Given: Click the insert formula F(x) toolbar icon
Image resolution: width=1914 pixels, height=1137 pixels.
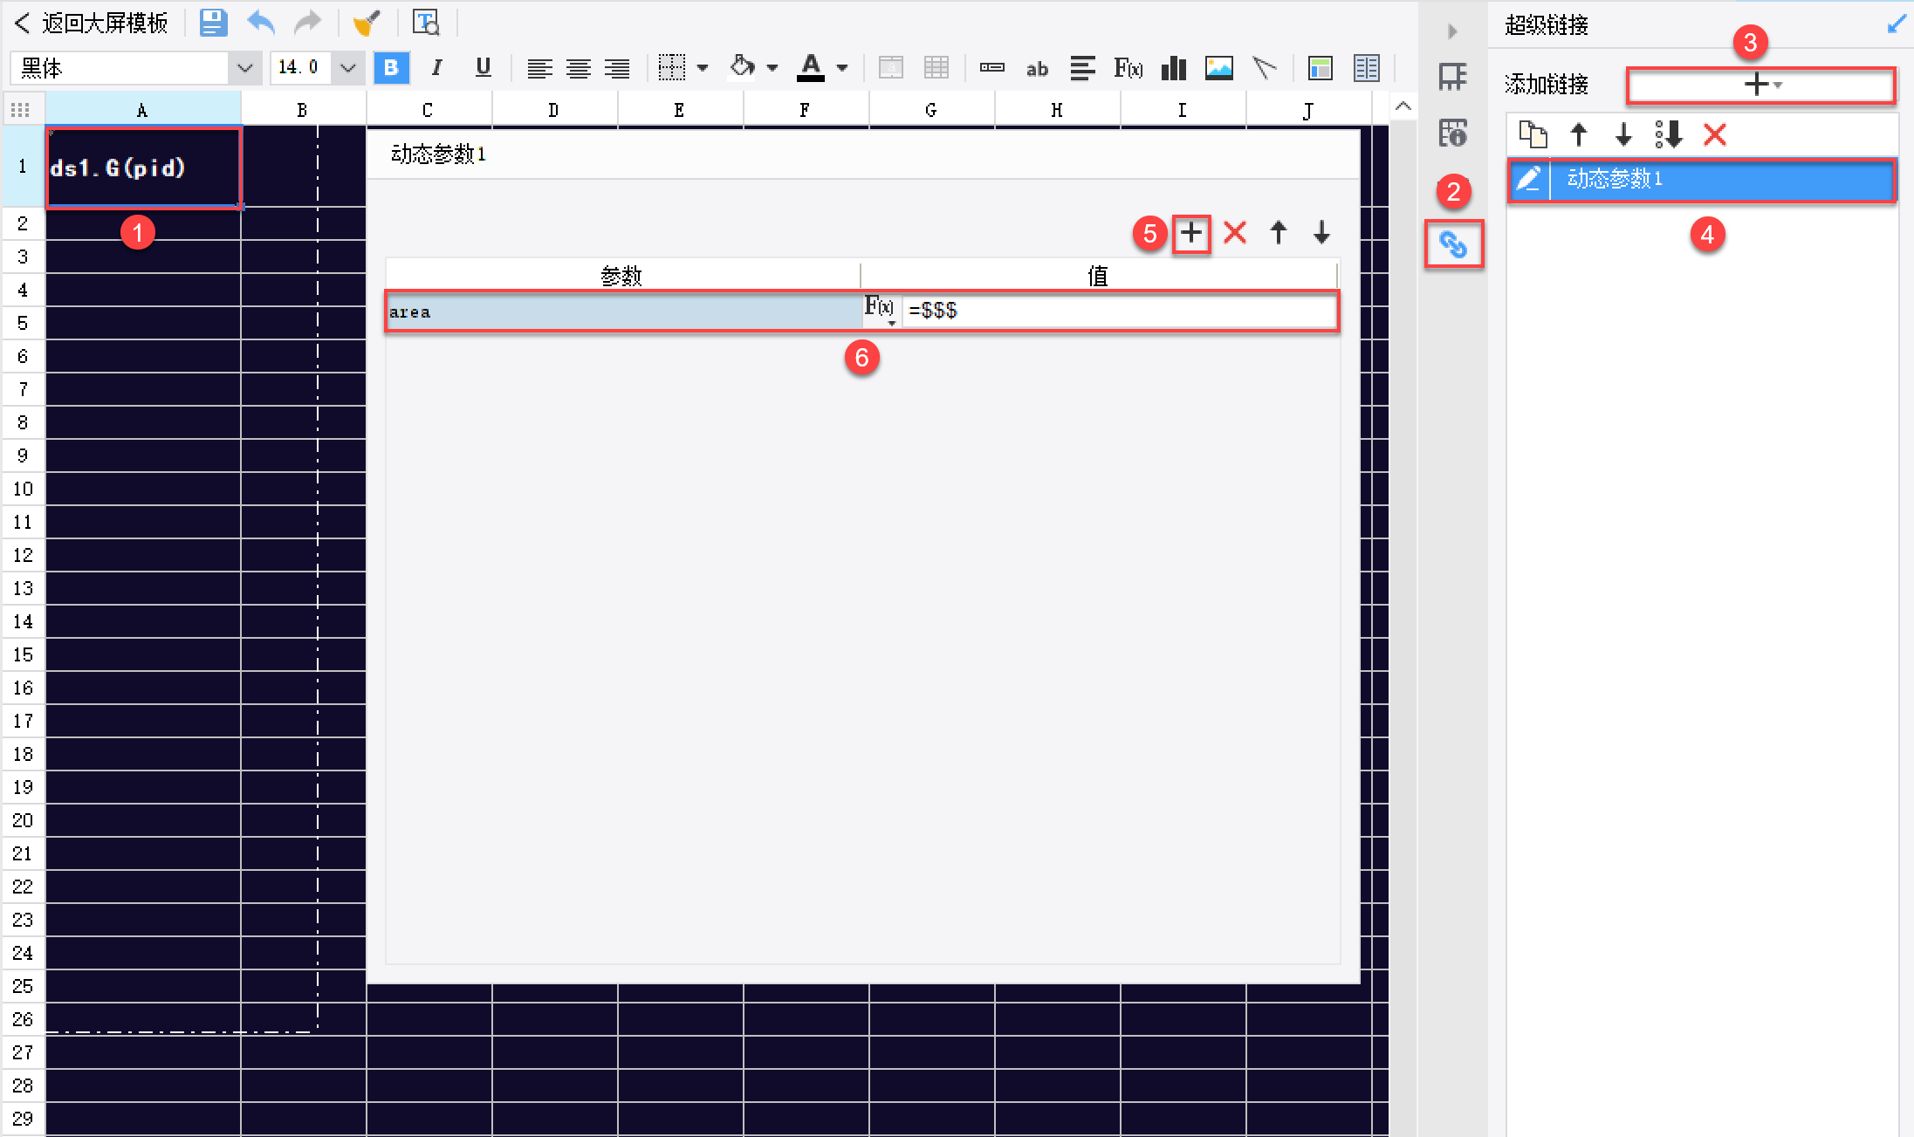Looking at the screenshot, I should [x=1128, y=68].
